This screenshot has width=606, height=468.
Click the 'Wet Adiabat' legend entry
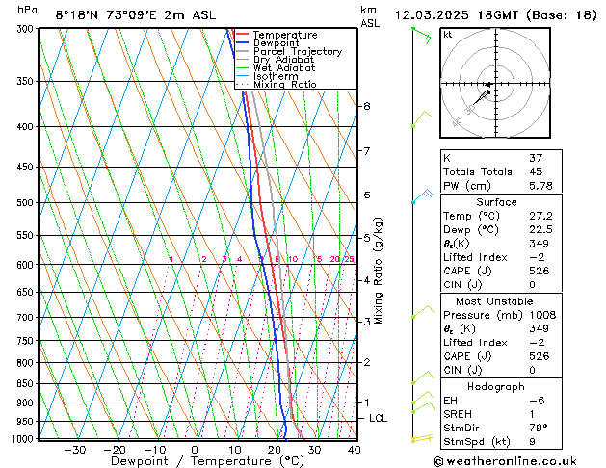click(x=276, y=67)
